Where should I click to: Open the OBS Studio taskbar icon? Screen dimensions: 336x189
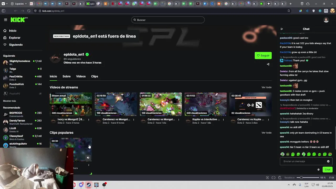point(104,185)
